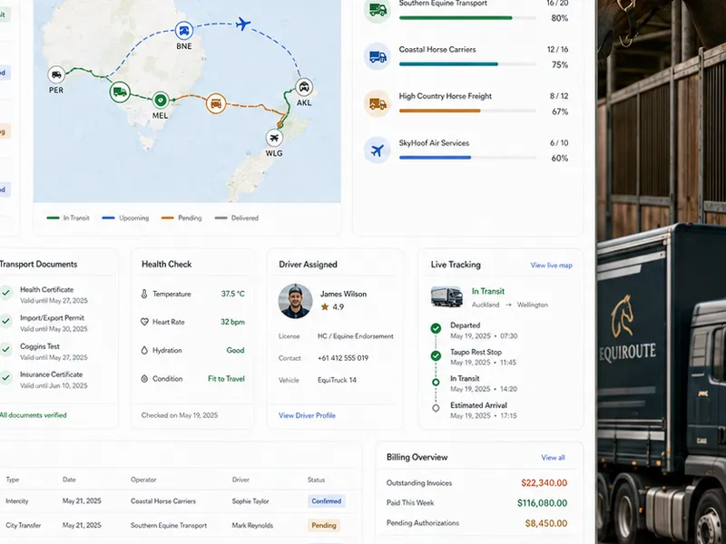The image size is (726, 544).
Task: Click the 32 bpm heart rate value
Action: (233, 322)
